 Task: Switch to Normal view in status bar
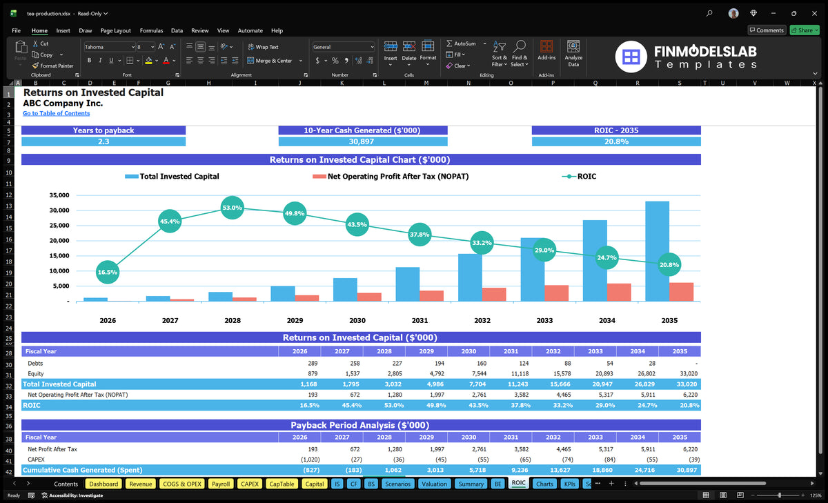point(706,495)
